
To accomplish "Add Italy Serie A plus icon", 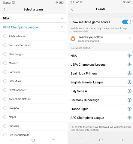I will pyautogui.click(x=129, y=91).
